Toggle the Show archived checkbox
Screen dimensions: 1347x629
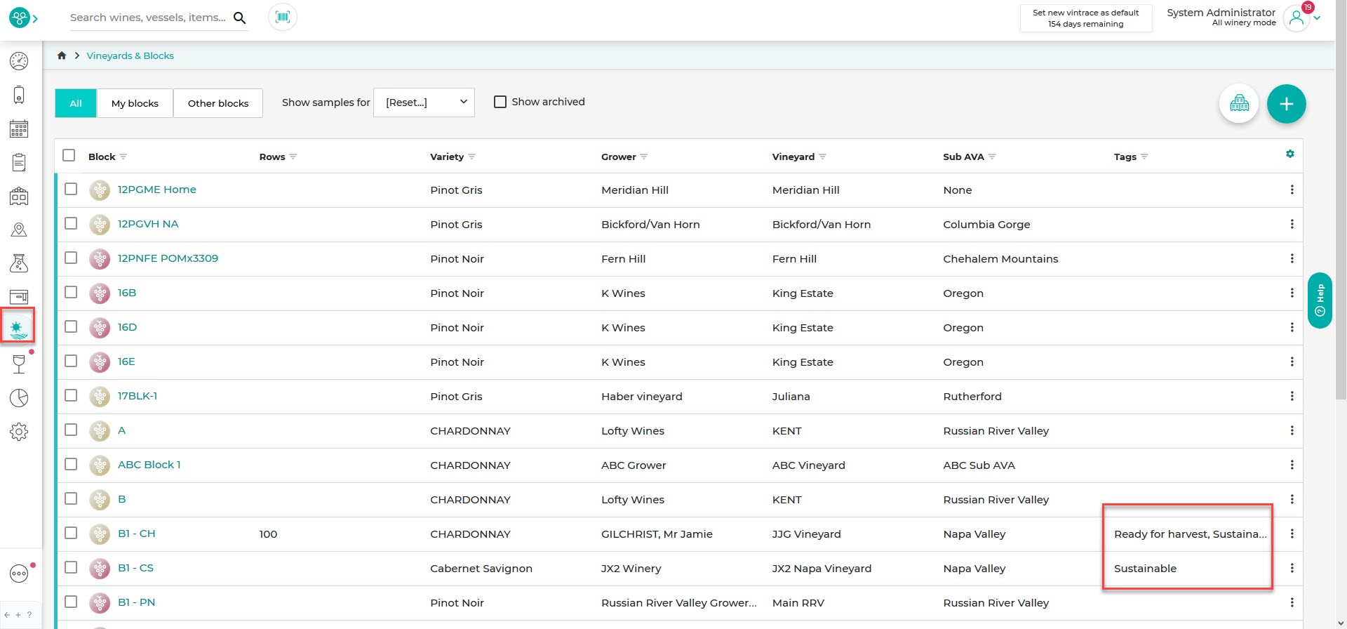tap(500, 102)
